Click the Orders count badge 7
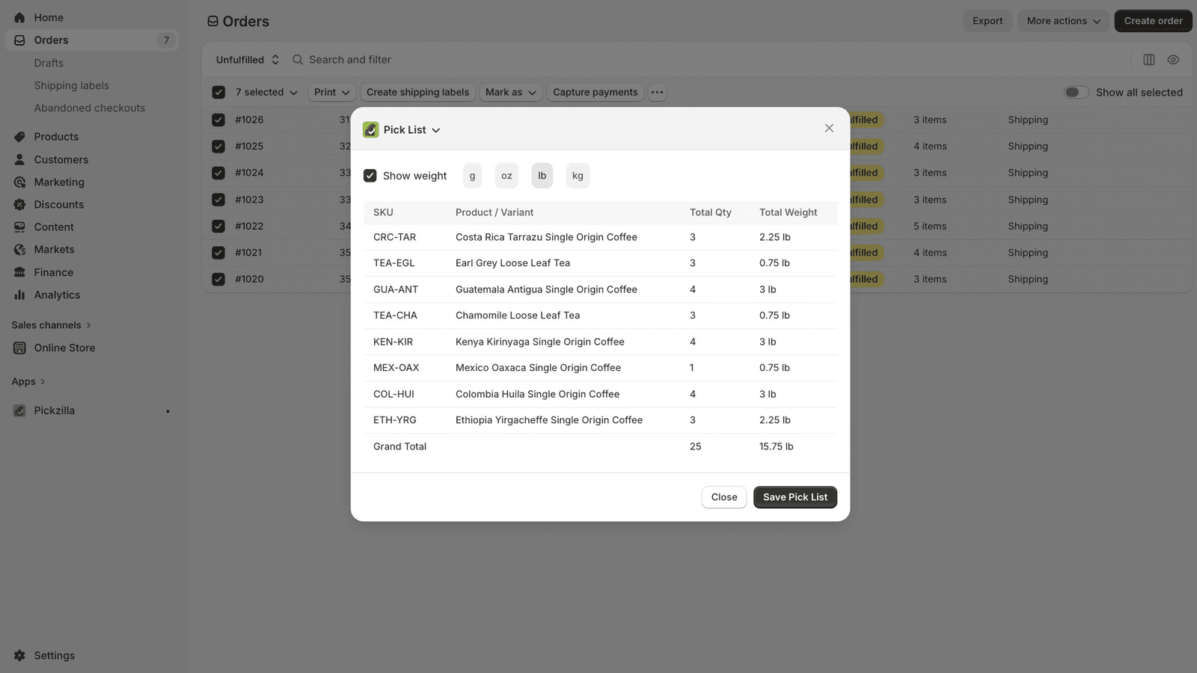1197x673 pixels. pyautogui.click(x=166, y=40)
